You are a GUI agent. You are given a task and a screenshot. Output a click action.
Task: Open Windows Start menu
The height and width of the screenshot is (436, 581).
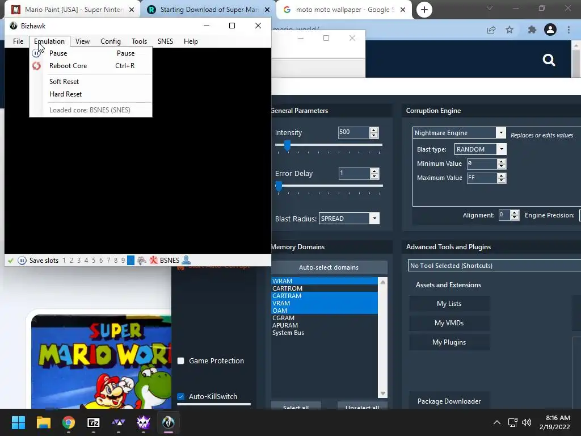pos(18,422)
